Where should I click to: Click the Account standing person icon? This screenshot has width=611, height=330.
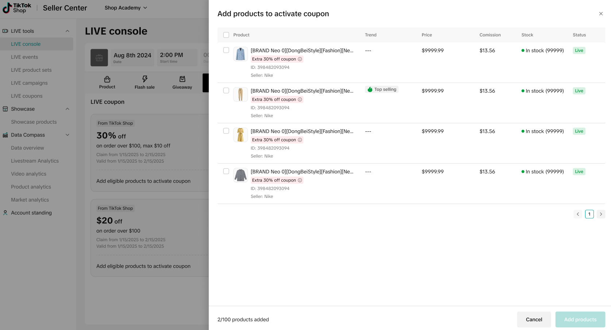(x=5, y=213)
